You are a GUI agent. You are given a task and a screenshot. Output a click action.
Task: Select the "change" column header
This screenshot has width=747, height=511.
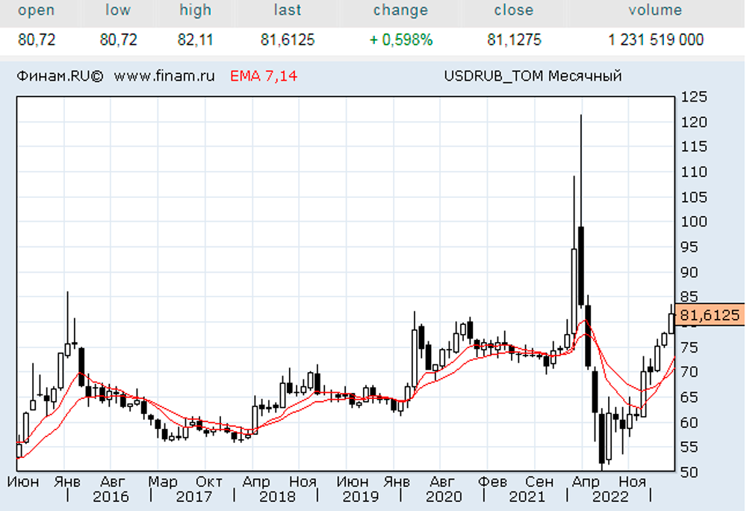[400, 10]
